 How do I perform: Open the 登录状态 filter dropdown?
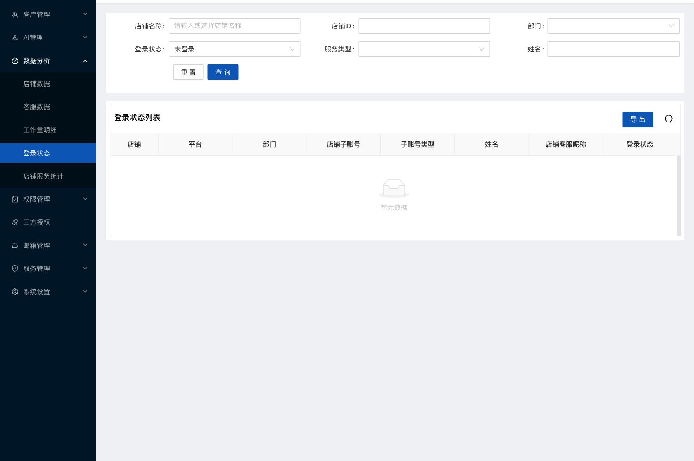[234, 49]
